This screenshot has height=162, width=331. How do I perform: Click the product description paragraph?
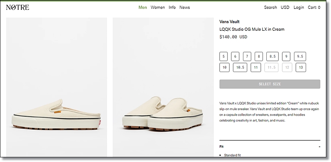pos(269,112)
